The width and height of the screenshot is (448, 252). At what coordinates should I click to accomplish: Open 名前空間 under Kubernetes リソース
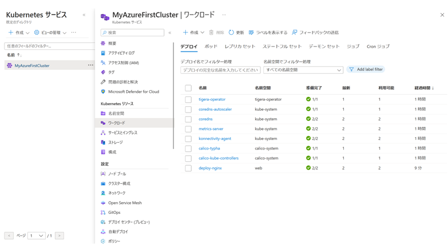[x=113, y=114]
